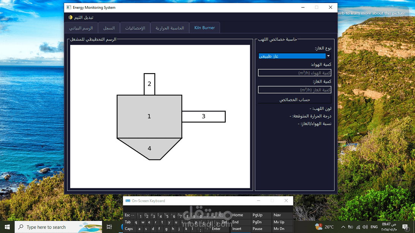Minimize the On-Screen Keyboard window

click(x=259, y=201)
